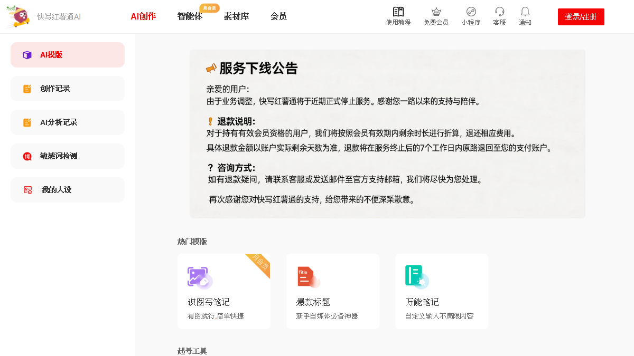Click the 咨询方式 heading
The width and height of the screenshot is (634, 356).
[x=236, y=168]
